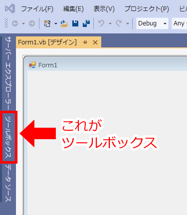Expand the undo history dropdown
This screenshot has height=215, width=187.
(x=110, y=23)
